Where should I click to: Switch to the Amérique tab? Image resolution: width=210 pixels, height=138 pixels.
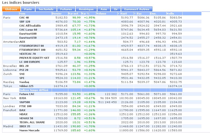(86, 9)
